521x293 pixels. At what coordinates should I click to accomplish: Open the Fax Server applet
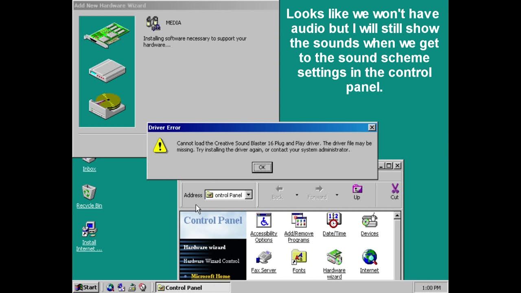[264, 262]
